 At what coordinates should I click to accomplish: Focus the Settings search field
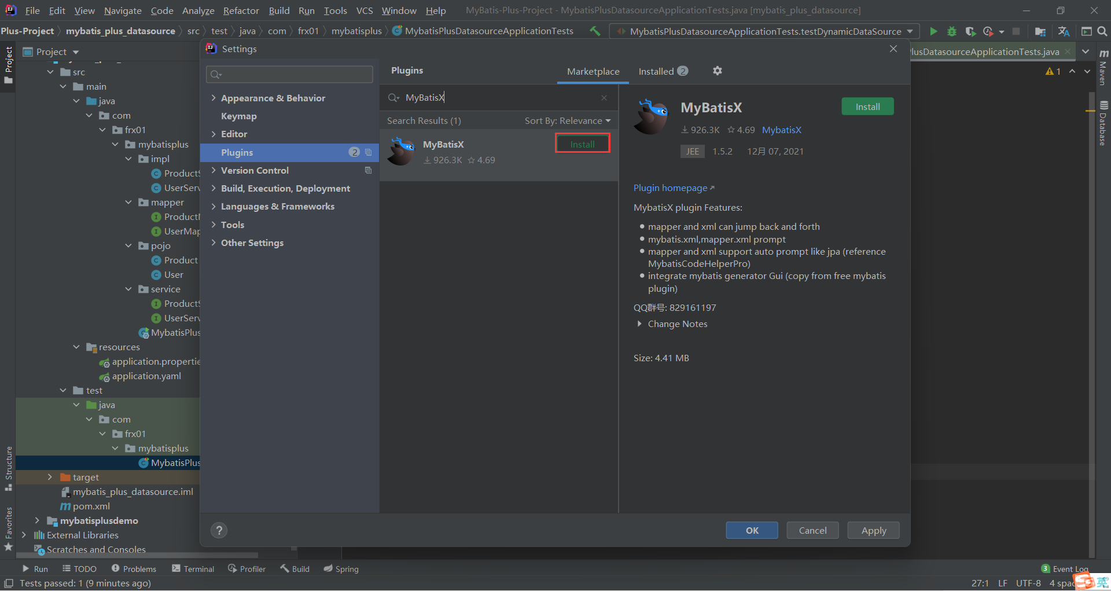tap(289, 74)
